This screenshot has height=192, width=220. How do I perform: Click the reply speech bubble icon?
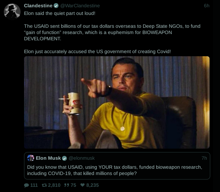[26, 185]
